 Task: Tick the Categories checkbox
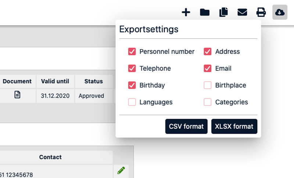point(208,102)
